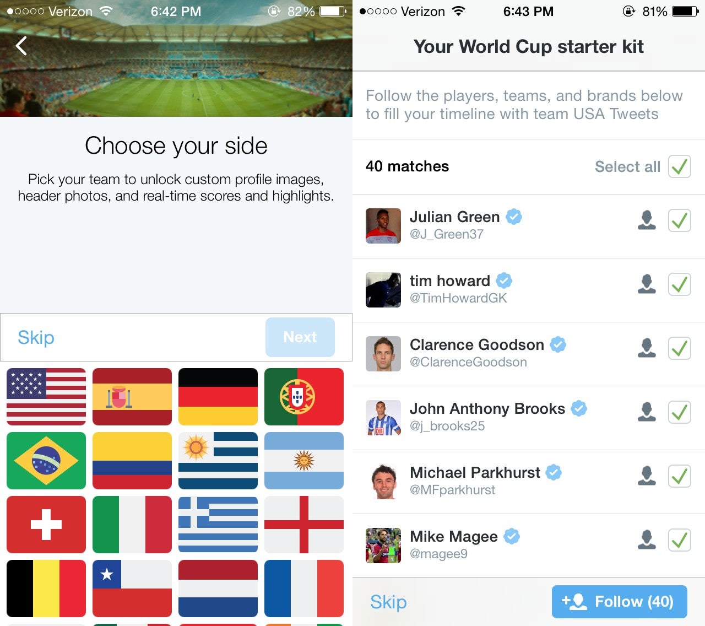Choose the Argentina flag
This screenshot has height=626, width=705.
[x=304, y=461]
